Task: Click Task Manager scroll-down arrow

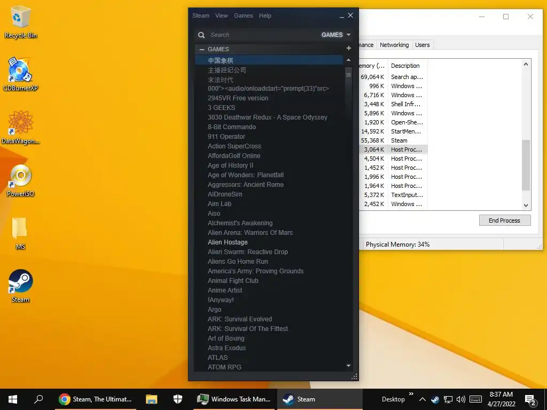Action: pyautogui.click(x=526, y=206)
